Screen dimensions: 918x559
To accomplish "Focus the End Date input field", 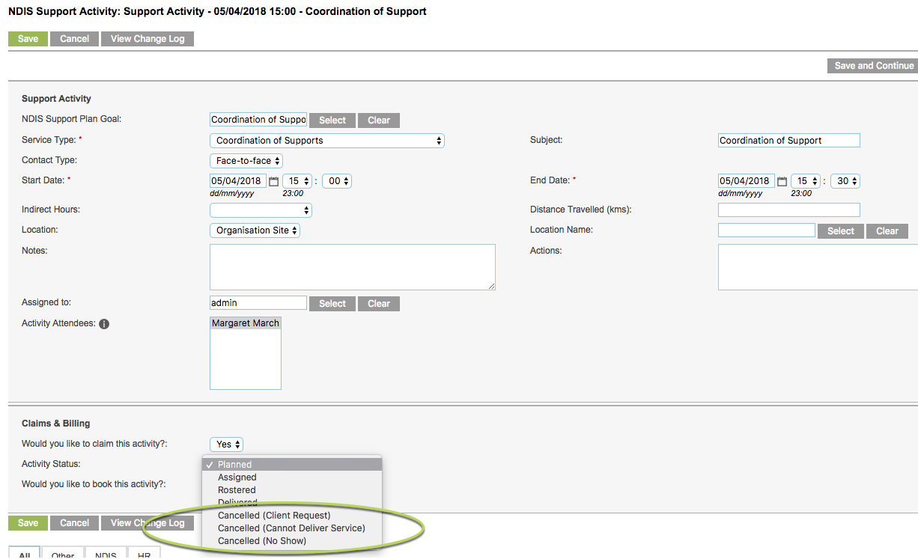I will (747, 181).
